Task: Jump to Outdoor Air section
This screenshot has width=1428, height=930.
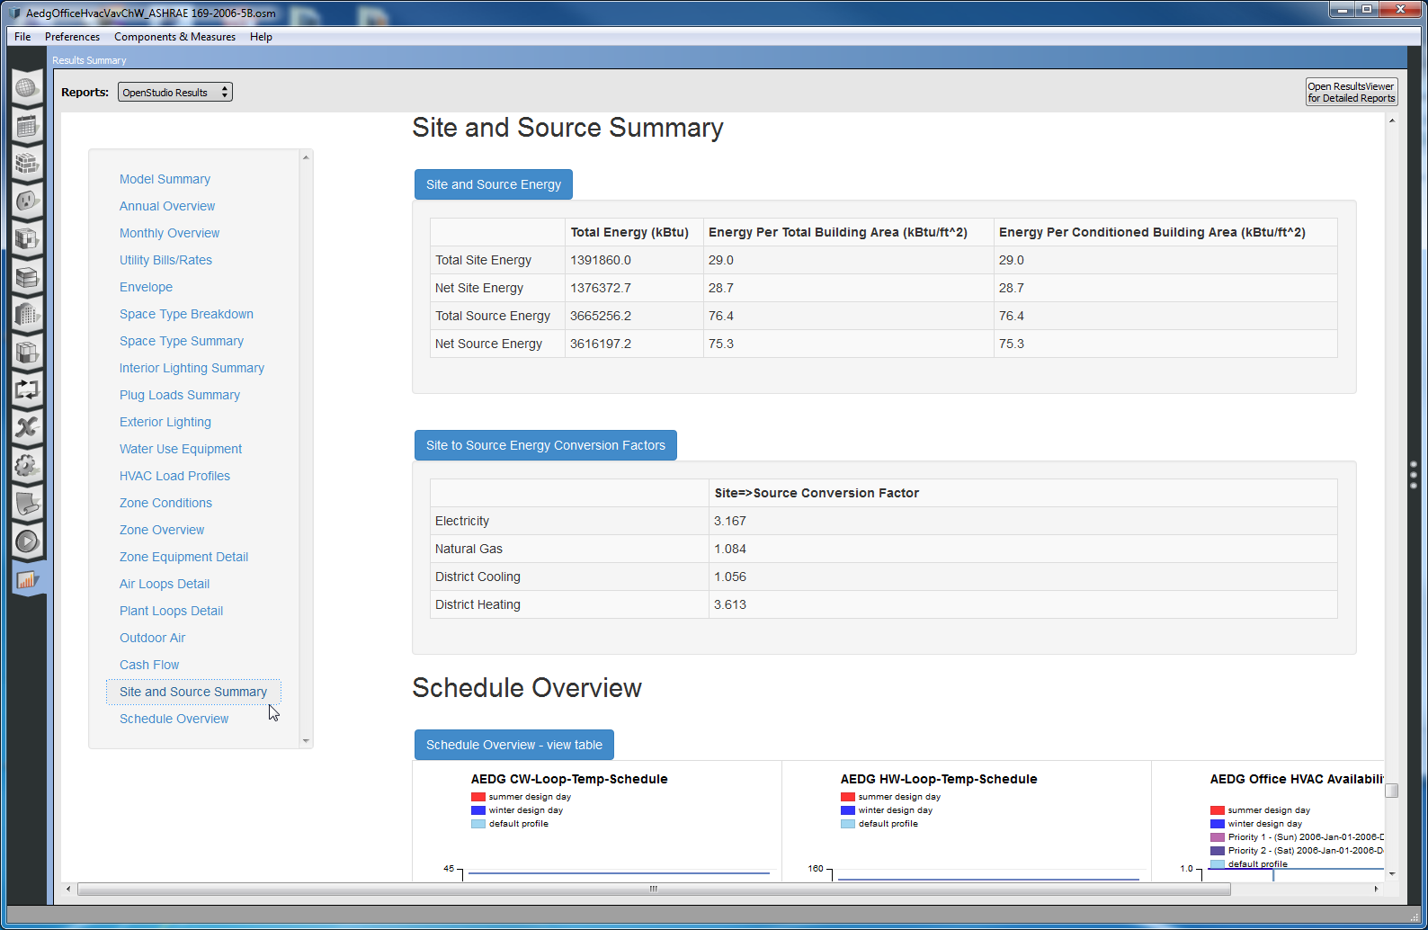Action: [x=152, y=638]
